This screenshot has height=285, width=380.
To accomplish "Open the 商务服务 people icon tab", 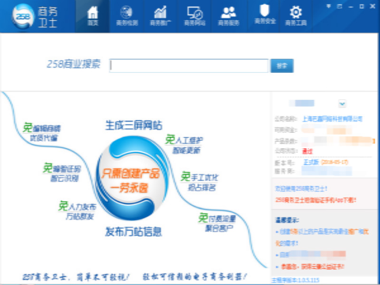I will tap(229, 16).
